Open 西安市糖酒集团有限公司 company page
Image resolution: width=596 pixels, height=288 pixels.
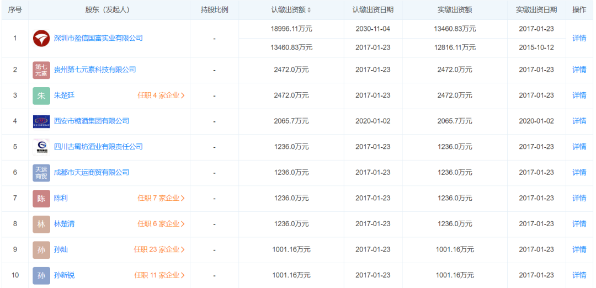click(x=92, y=121)
